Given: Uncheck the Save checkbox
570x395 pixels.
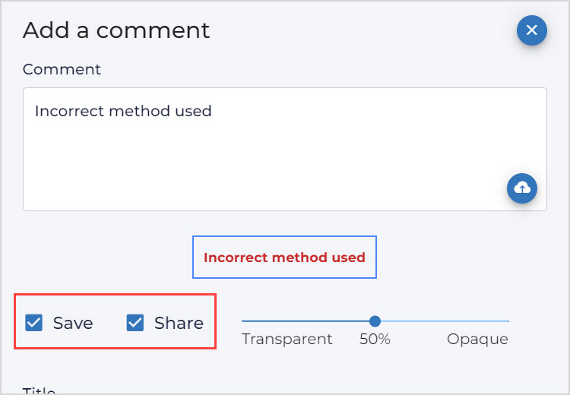Looking at the screenshot, I should (34, 324).
